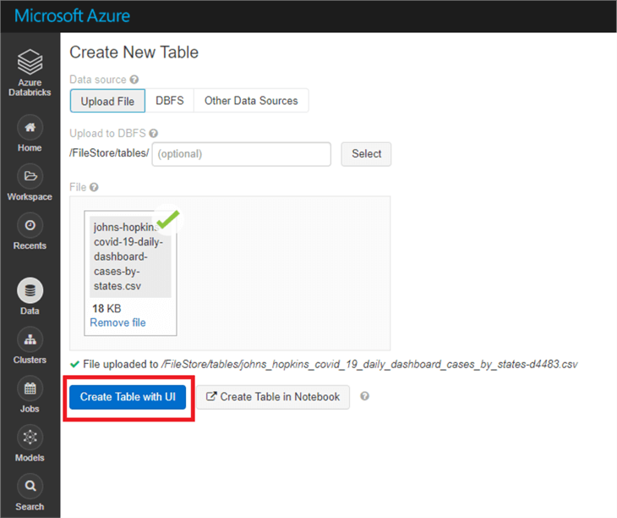
Task: Click Create Table with UI button
Action: tap(128, 397)
